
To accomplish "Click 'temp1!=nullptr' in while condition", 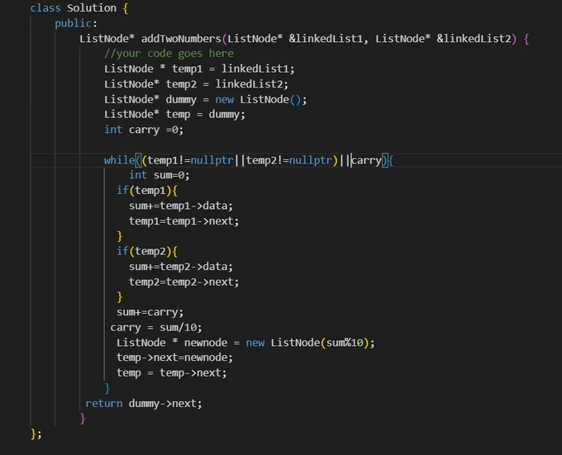I will click(190, 160).
